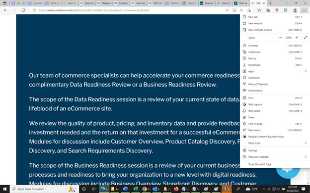The height and width of the screenshot is (193, 310).
Task: Choose Reload in Internet Explorer mode
Action: [275, 137]
